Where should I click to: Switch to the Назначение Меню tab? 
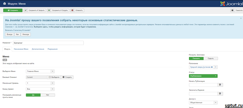21,49
